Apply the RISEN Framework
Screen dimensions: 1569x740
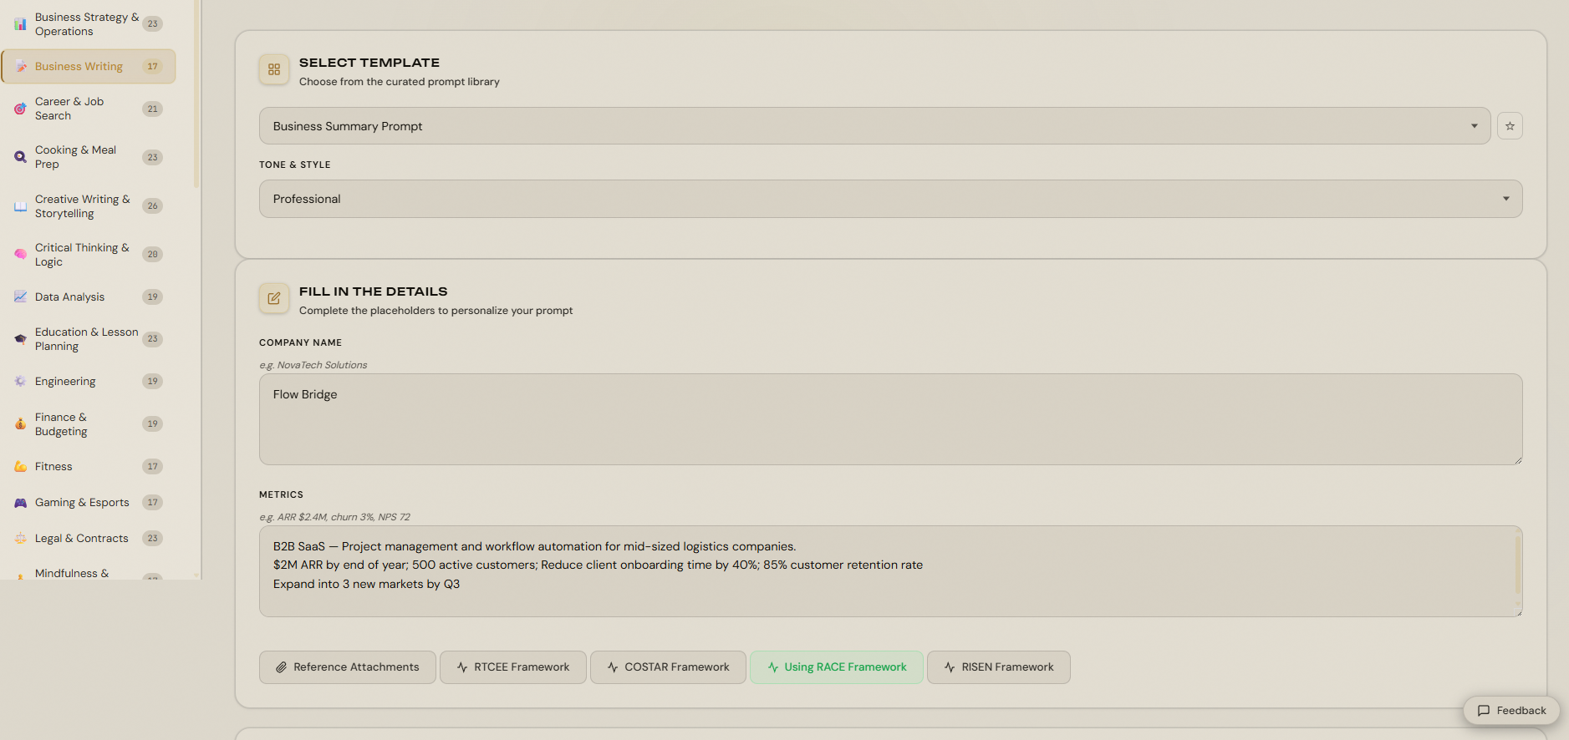998,667
